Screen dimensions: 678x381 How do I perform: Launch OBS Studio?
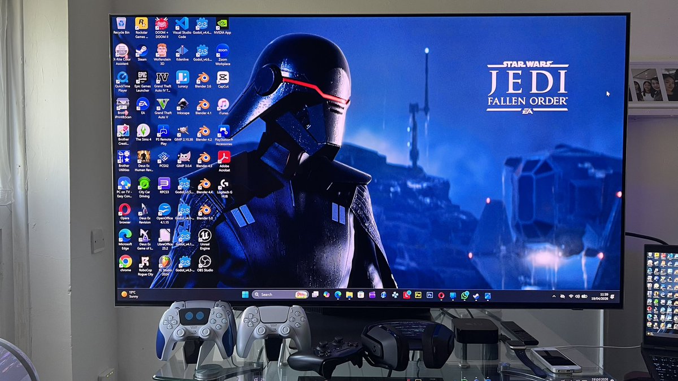point(205,262)
